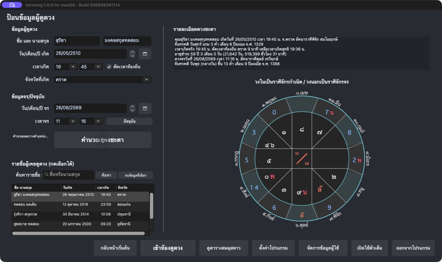
Task: Click the ๗.พิจิก zodiac label on chart
Action: (335, 216)
